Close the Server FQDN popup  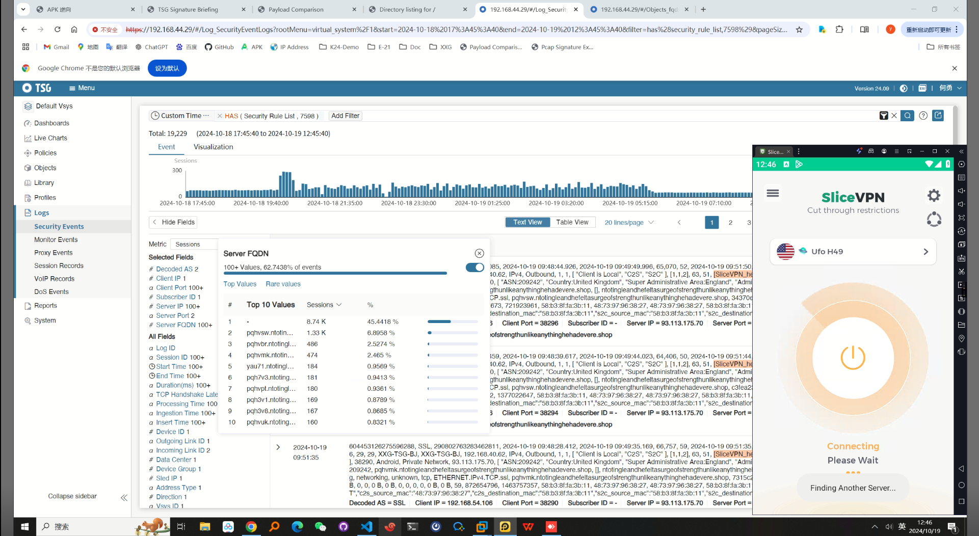(x=479, y=253)
